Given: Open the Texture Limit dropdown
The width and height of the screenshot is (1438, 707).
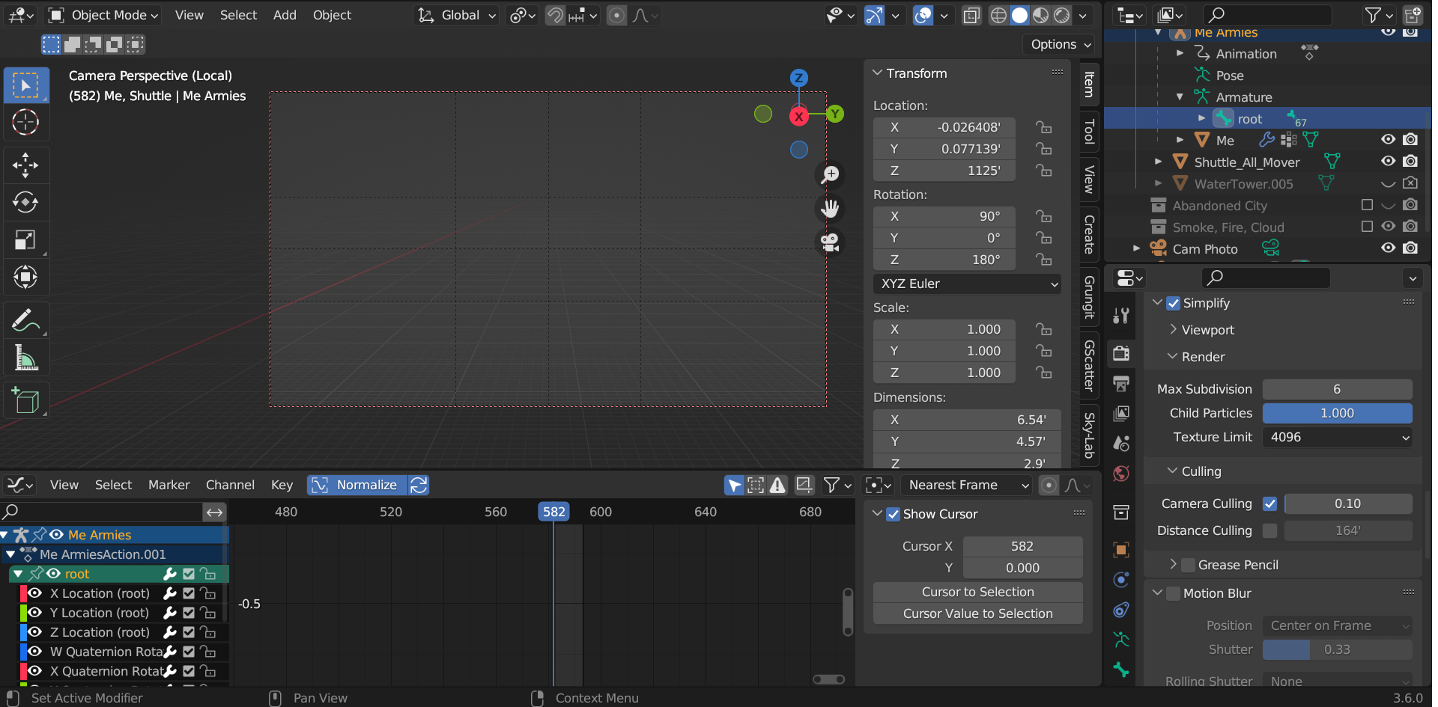Looking at the screenshot, I should point(1338,437).
